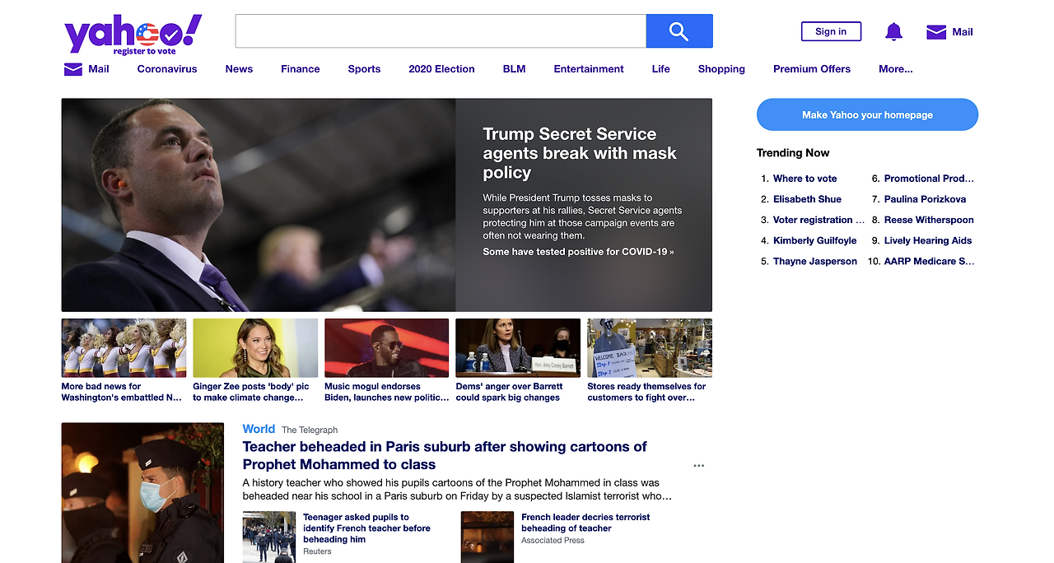Open the Associated Press story thumbnail
This screenshot has width=1054, height=563.
[x=487, y=537]
